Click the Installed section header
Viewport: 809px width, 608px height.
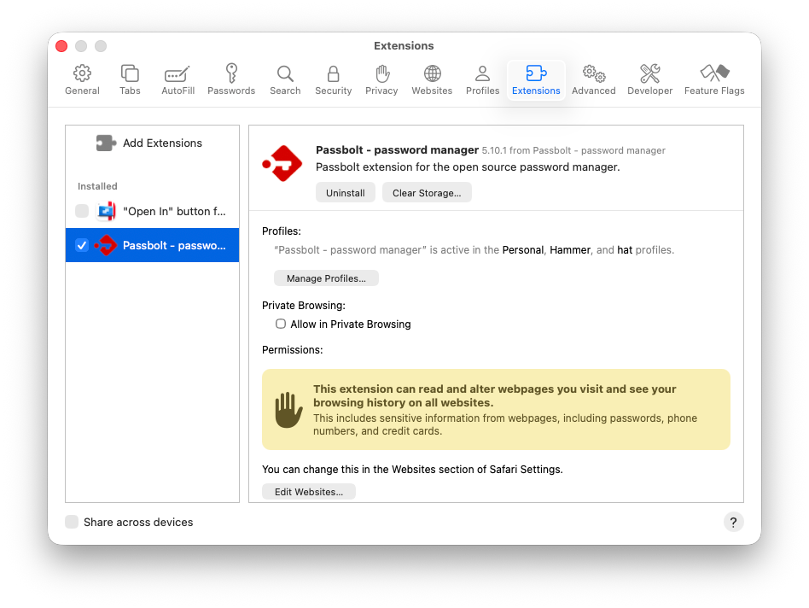(x=97, y=186)
